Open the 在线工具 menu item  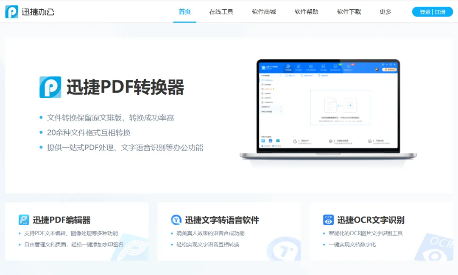221,12
